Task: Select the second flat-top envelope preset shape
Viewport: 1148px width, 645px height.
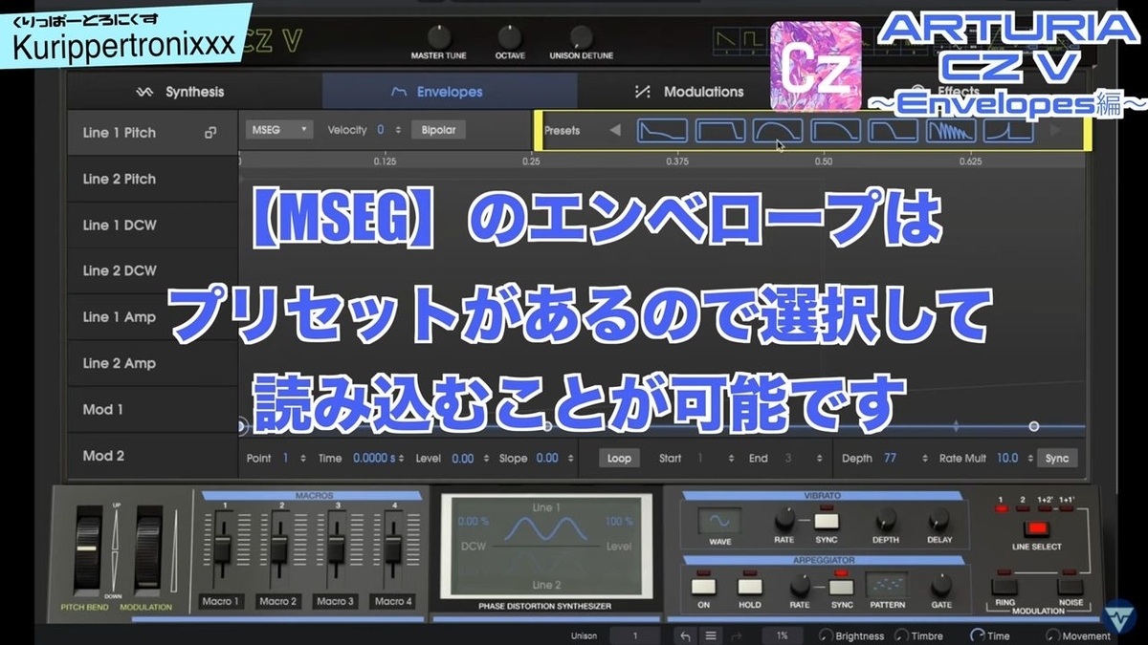Action: pos(720,130)
